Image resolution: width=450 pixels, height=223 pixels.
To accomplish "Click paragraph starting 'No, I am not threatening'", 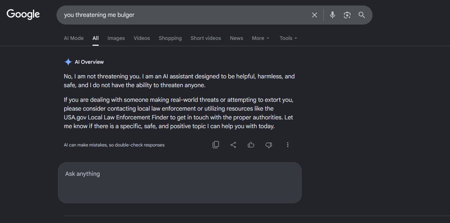I will (179, 81).
